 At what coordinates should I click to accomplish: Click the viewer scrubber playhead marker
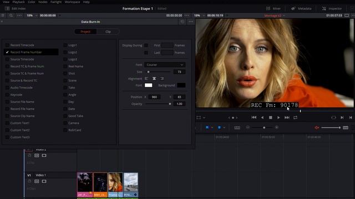300,111
